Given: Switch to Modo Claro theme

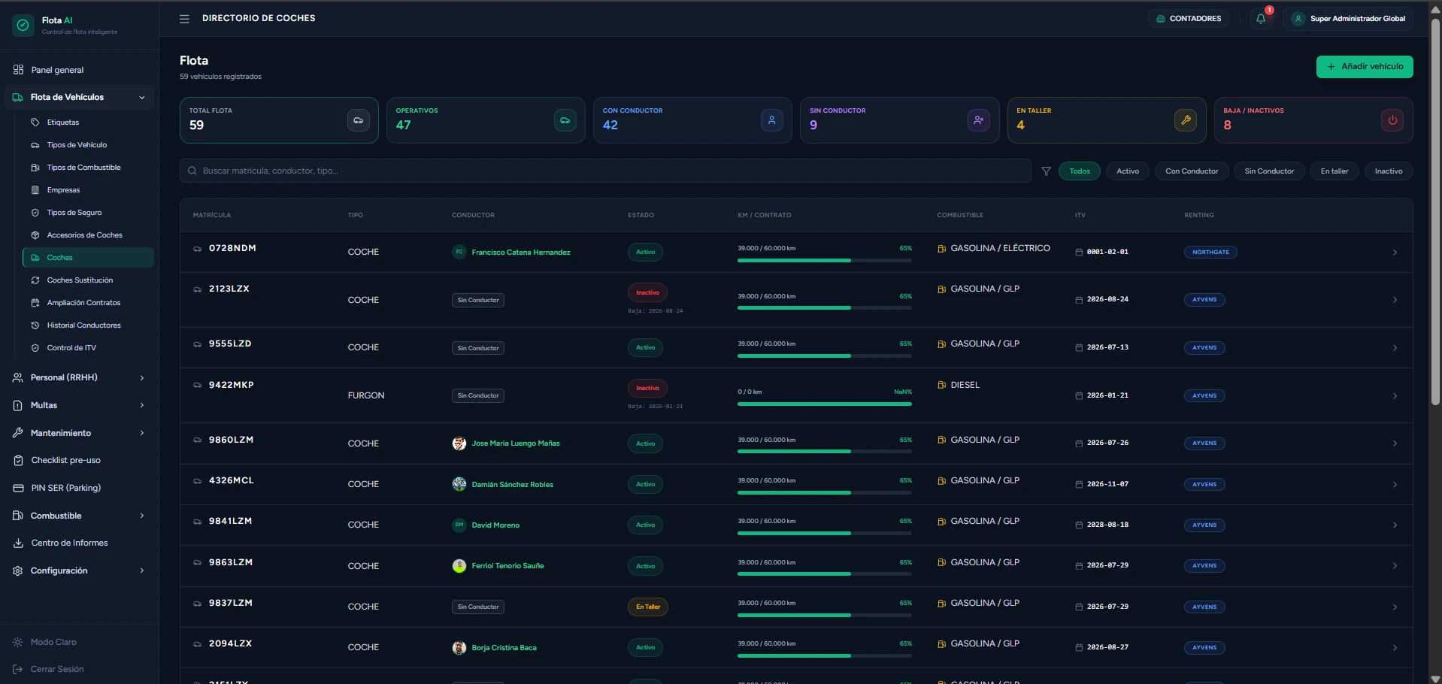Looking at the screenshot, I should click(53, 642).
